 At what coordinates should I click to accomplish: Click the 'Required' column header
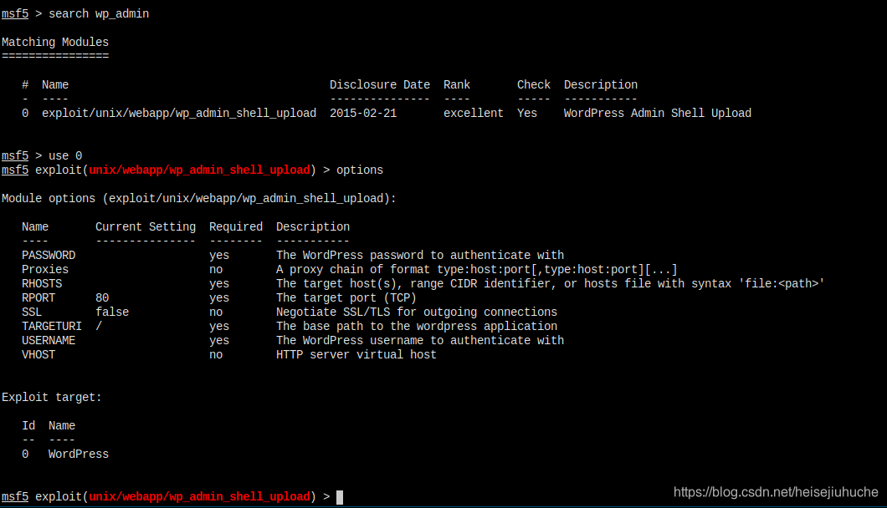[x=236, y=227]
